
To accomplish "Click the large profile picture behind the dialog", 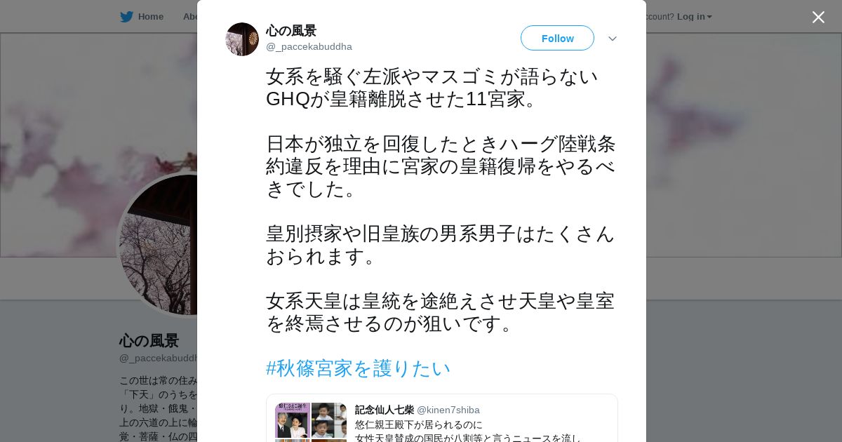I will 158,244.
